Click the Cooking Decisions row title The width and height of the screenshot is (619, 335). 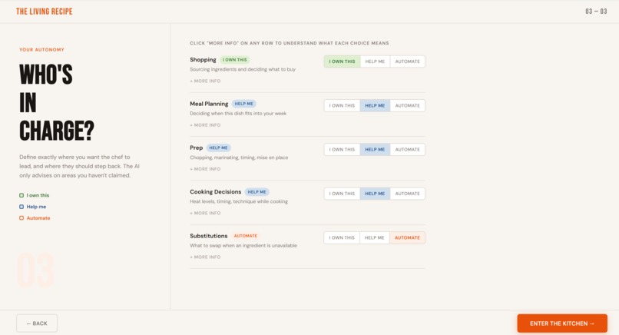coord(216,191)
